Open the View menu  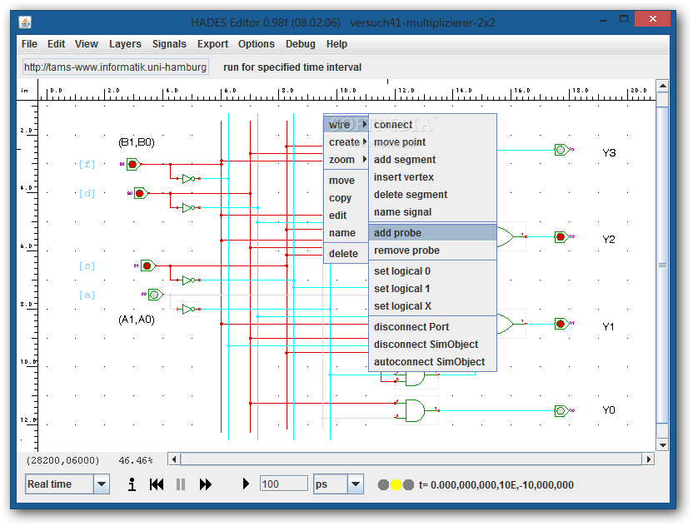click(x=86, y=44)
